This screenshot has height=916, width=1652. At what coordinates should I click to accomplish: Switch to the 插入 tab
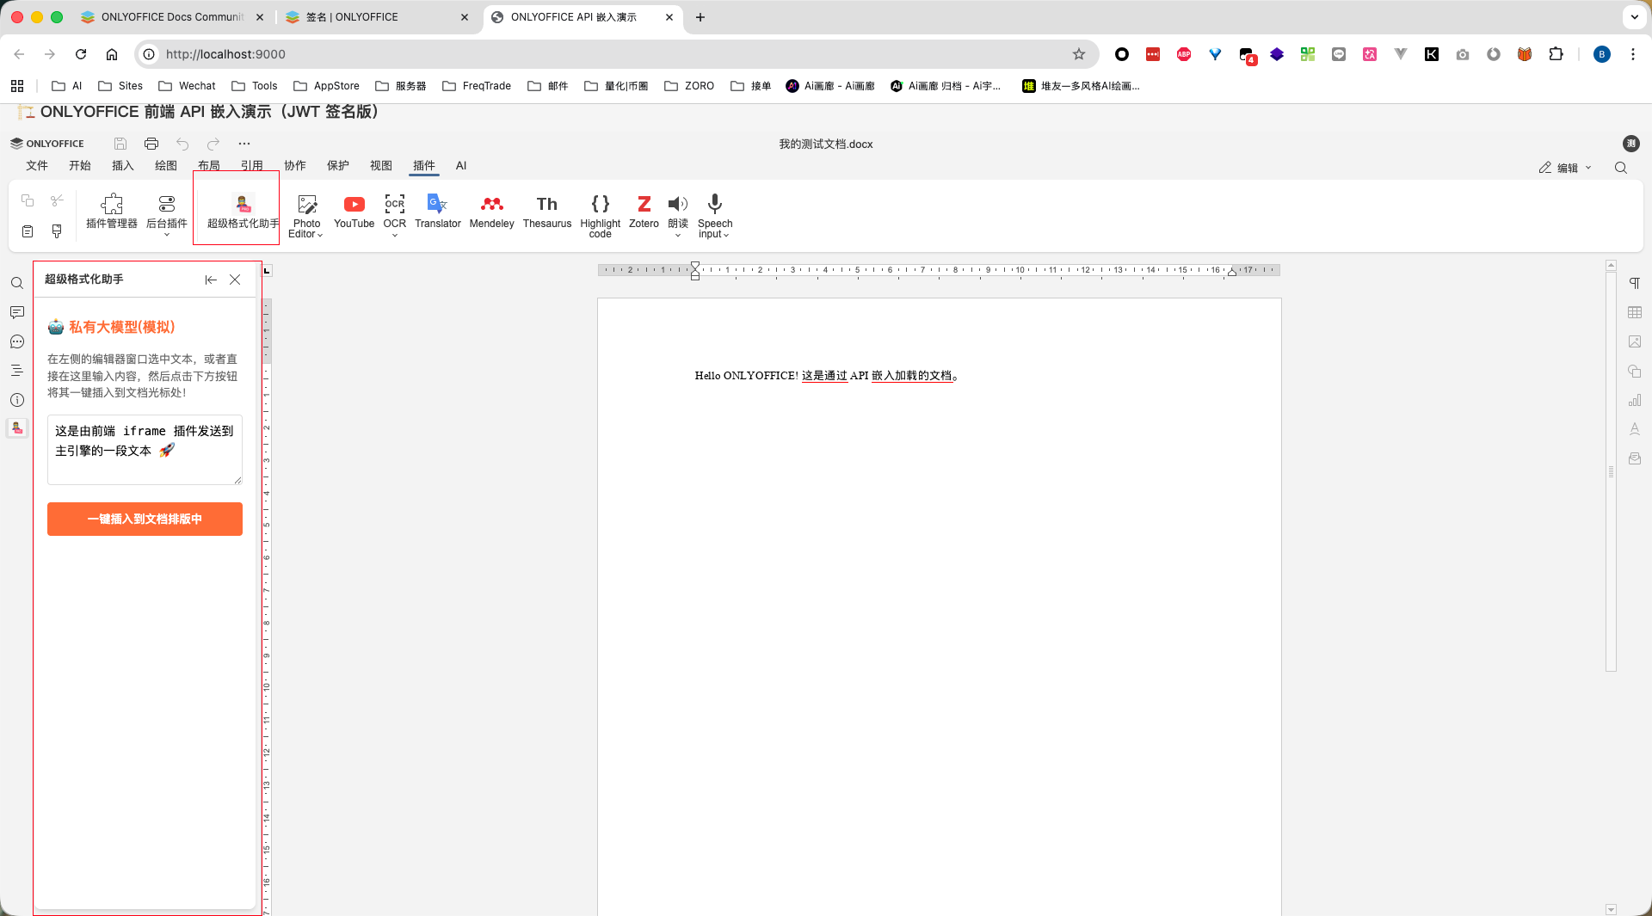click(x=123, y=166)
